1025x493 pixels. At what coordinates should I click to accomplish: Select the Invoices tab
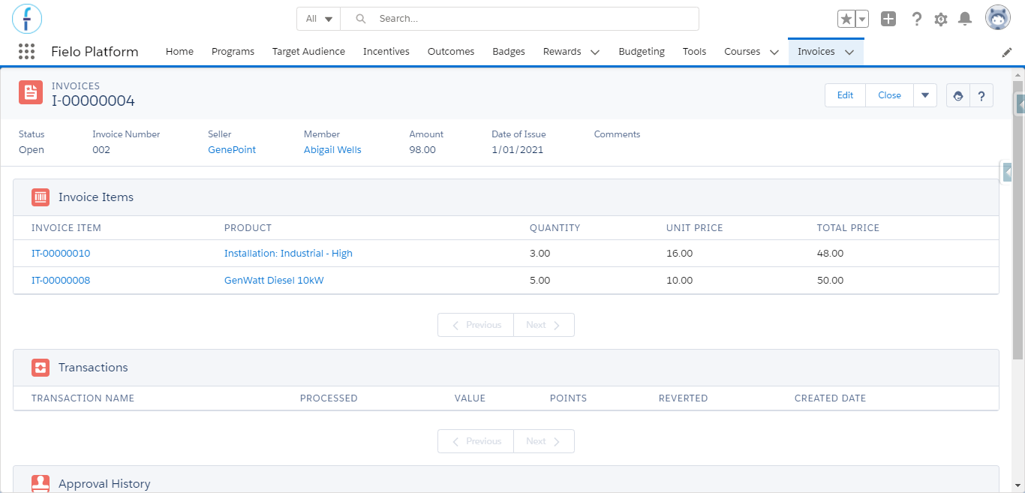point(816,52)
